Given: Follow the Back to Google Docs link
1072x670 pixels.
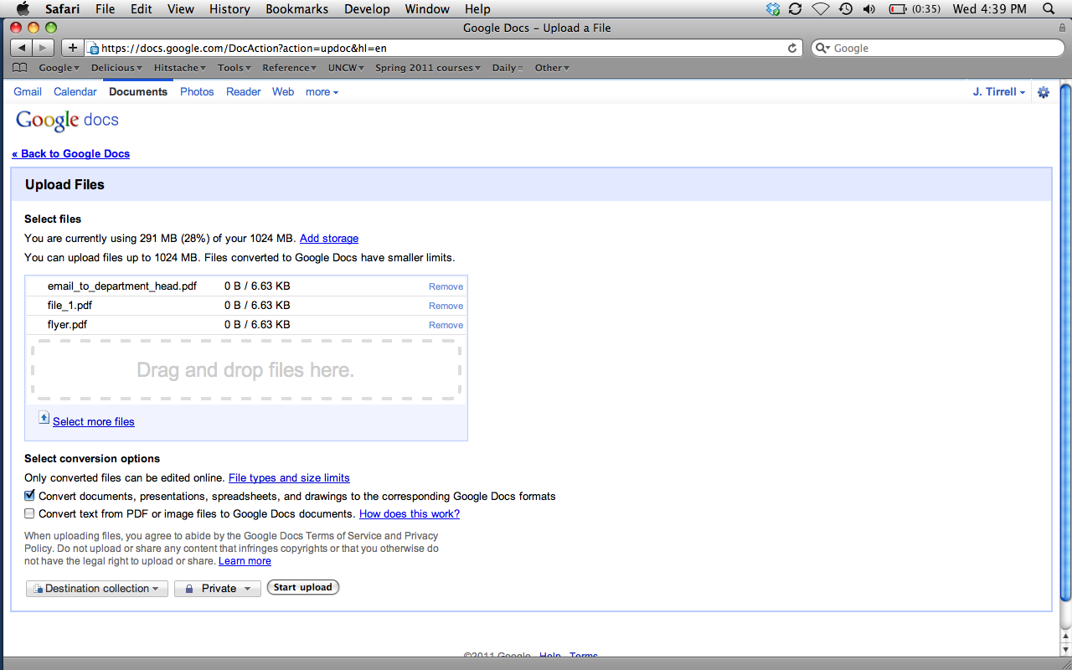Looking at the screenshot, I should point(71,154).
